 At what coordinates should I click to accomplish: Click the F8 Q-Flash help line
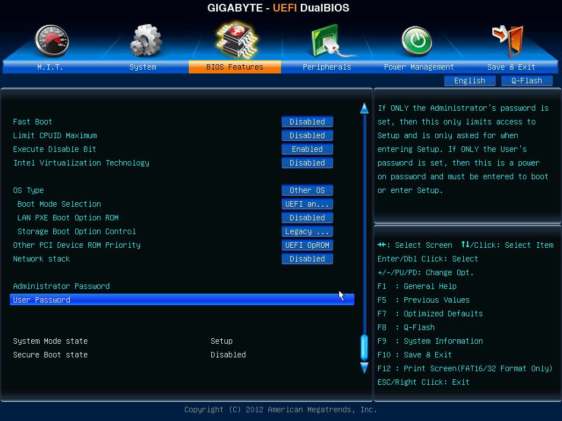tap(406, 327)
